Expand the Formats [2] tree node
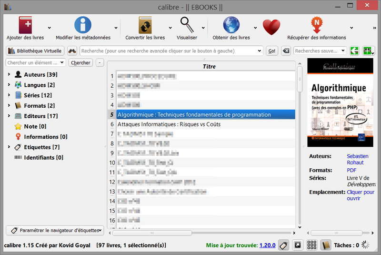 (x=9, y=105)
